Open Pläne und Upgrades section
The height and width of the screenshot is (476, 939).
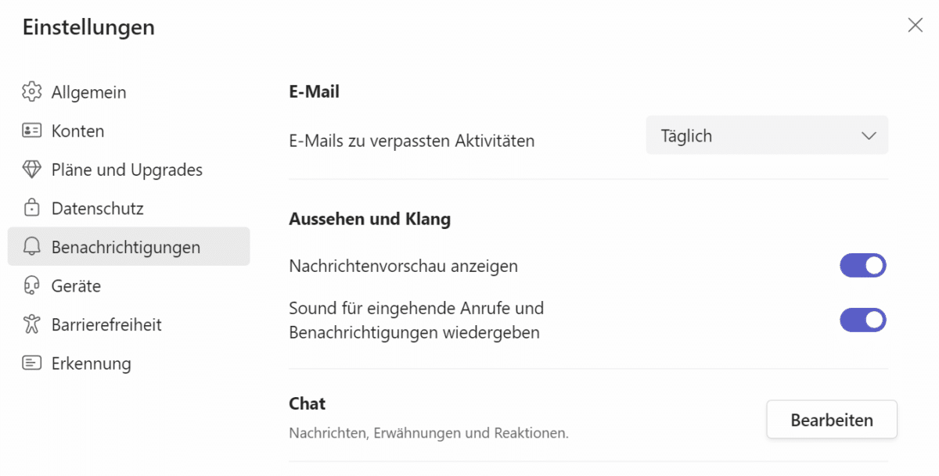pyautogui.click(x=127, y=170)
